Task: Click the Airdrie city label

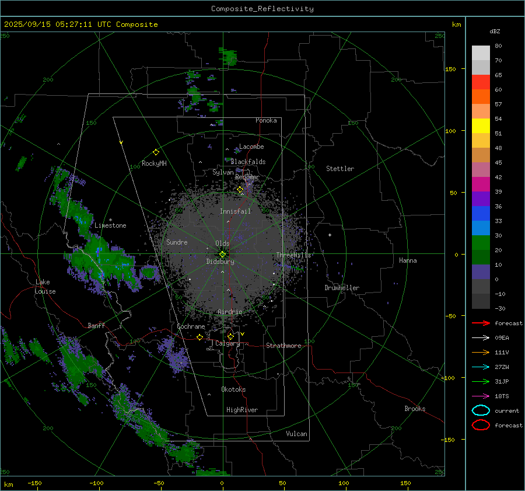Action: pos(230,312)
